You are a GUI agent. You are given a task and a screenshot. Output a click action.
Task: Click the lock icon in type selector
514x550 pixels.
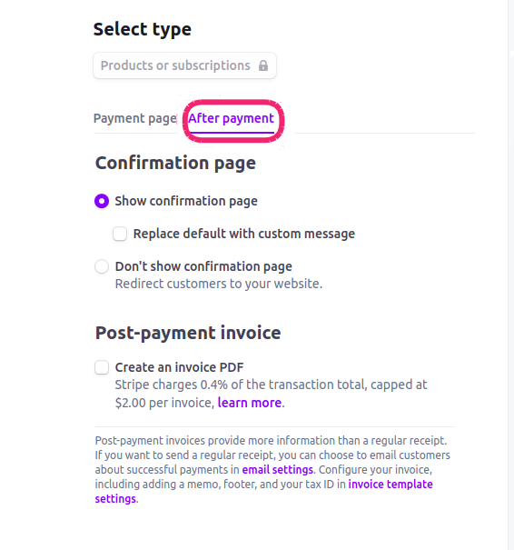click(263, 65)
